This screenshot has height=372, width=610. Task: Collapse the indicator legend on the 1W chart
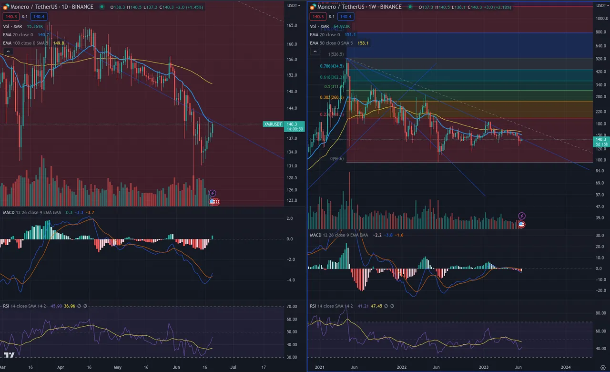click(315, 52)
